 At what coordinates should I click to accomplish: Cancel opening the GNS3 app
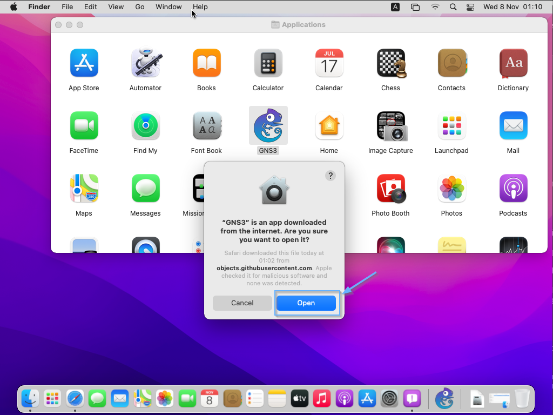[x=242, y=303]
